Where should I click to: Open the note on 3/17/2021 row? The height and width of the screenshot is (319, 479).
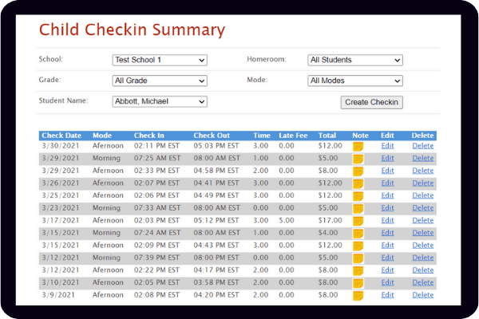click(358, 221)
